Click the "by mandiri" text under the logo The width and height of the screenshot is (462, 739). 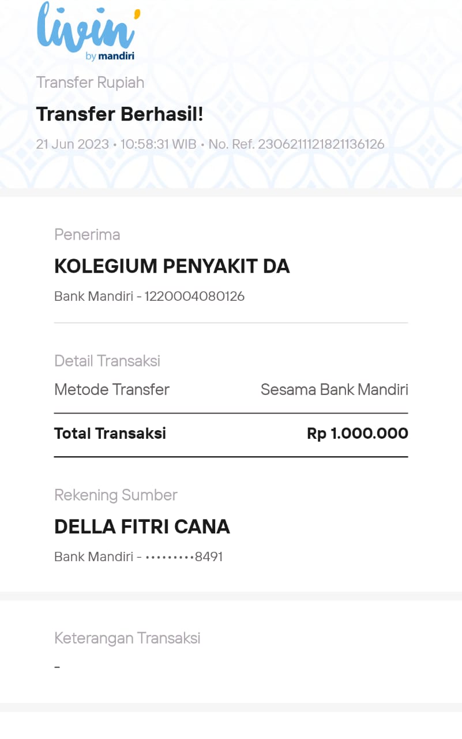[110, 56]
